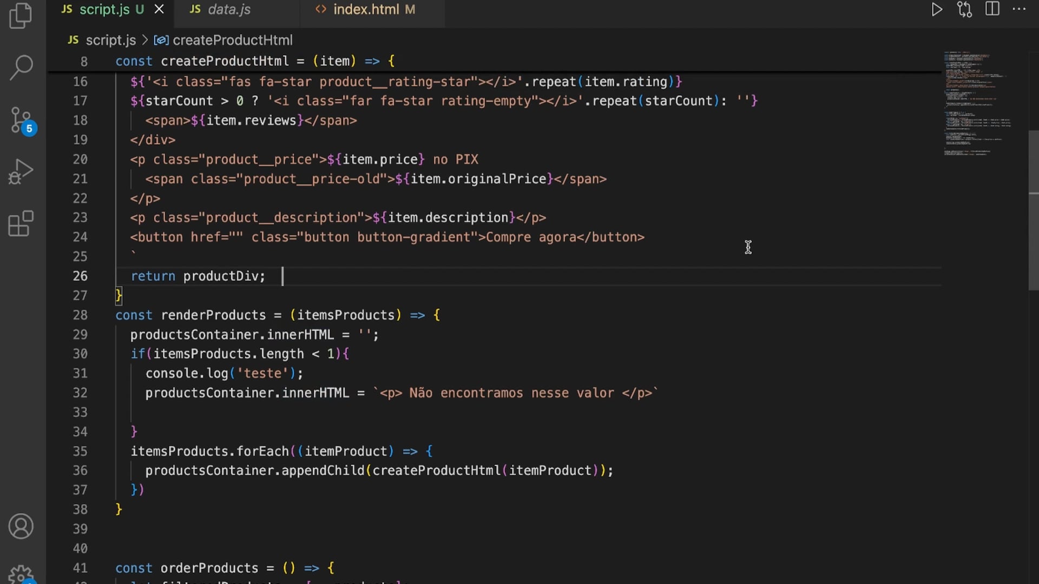The height and width of the screenshot is (584, 1039).
Task: Open createProductHtml breadcrumb symbol dropdown
Action: coord(232,40)
